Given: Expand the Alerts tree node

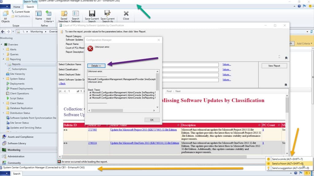Looking at the screenshot, I should (3, 50).
